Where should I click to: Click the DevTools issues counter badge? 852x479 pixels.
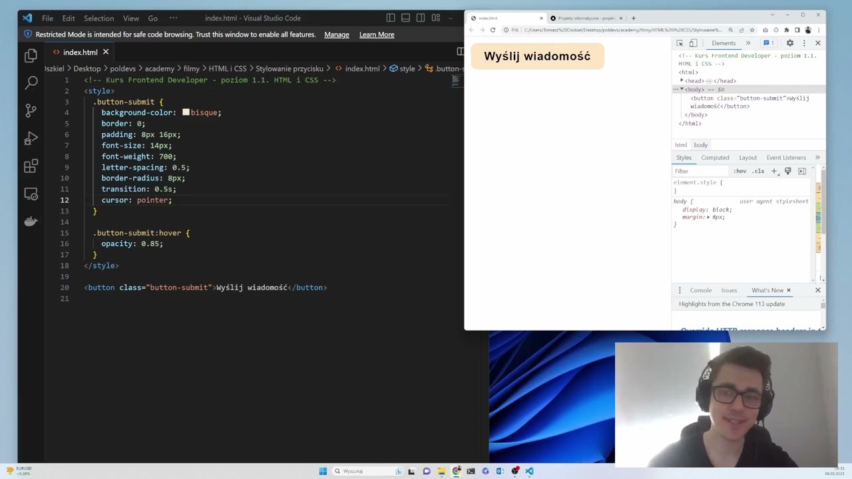(769, 43)
